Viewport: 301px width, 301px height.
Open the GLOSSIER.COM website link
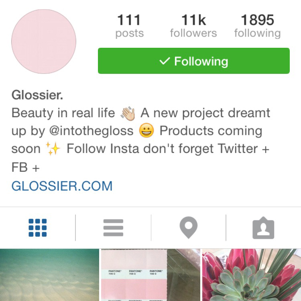pos(62,186)
